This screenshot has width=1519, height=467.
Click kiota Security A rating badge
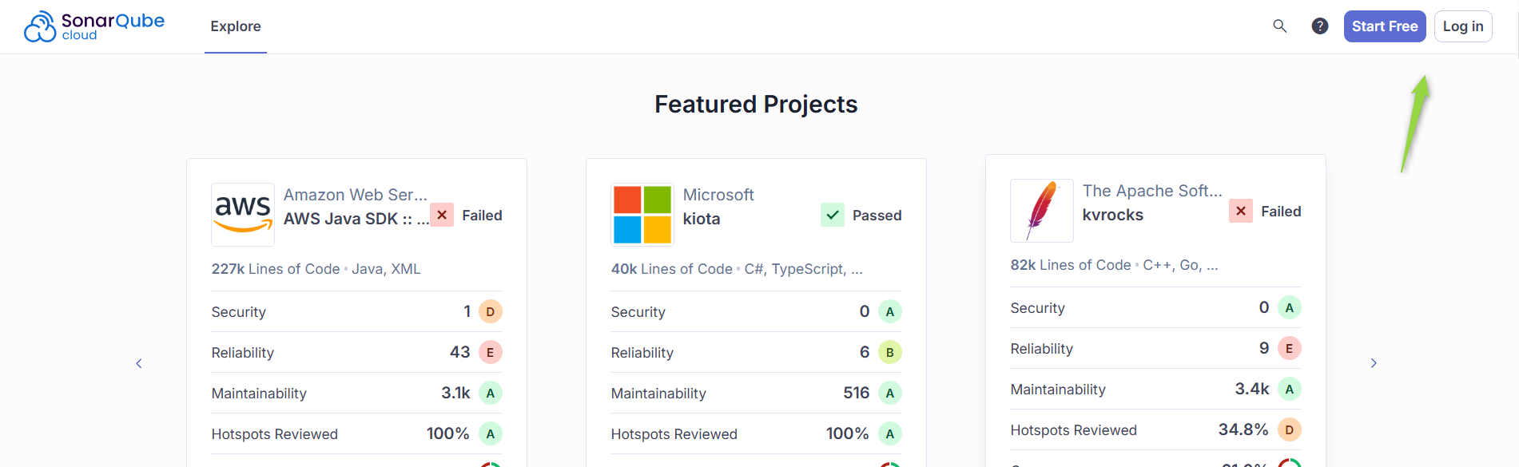pyautogui.click(x=890, y=311)
